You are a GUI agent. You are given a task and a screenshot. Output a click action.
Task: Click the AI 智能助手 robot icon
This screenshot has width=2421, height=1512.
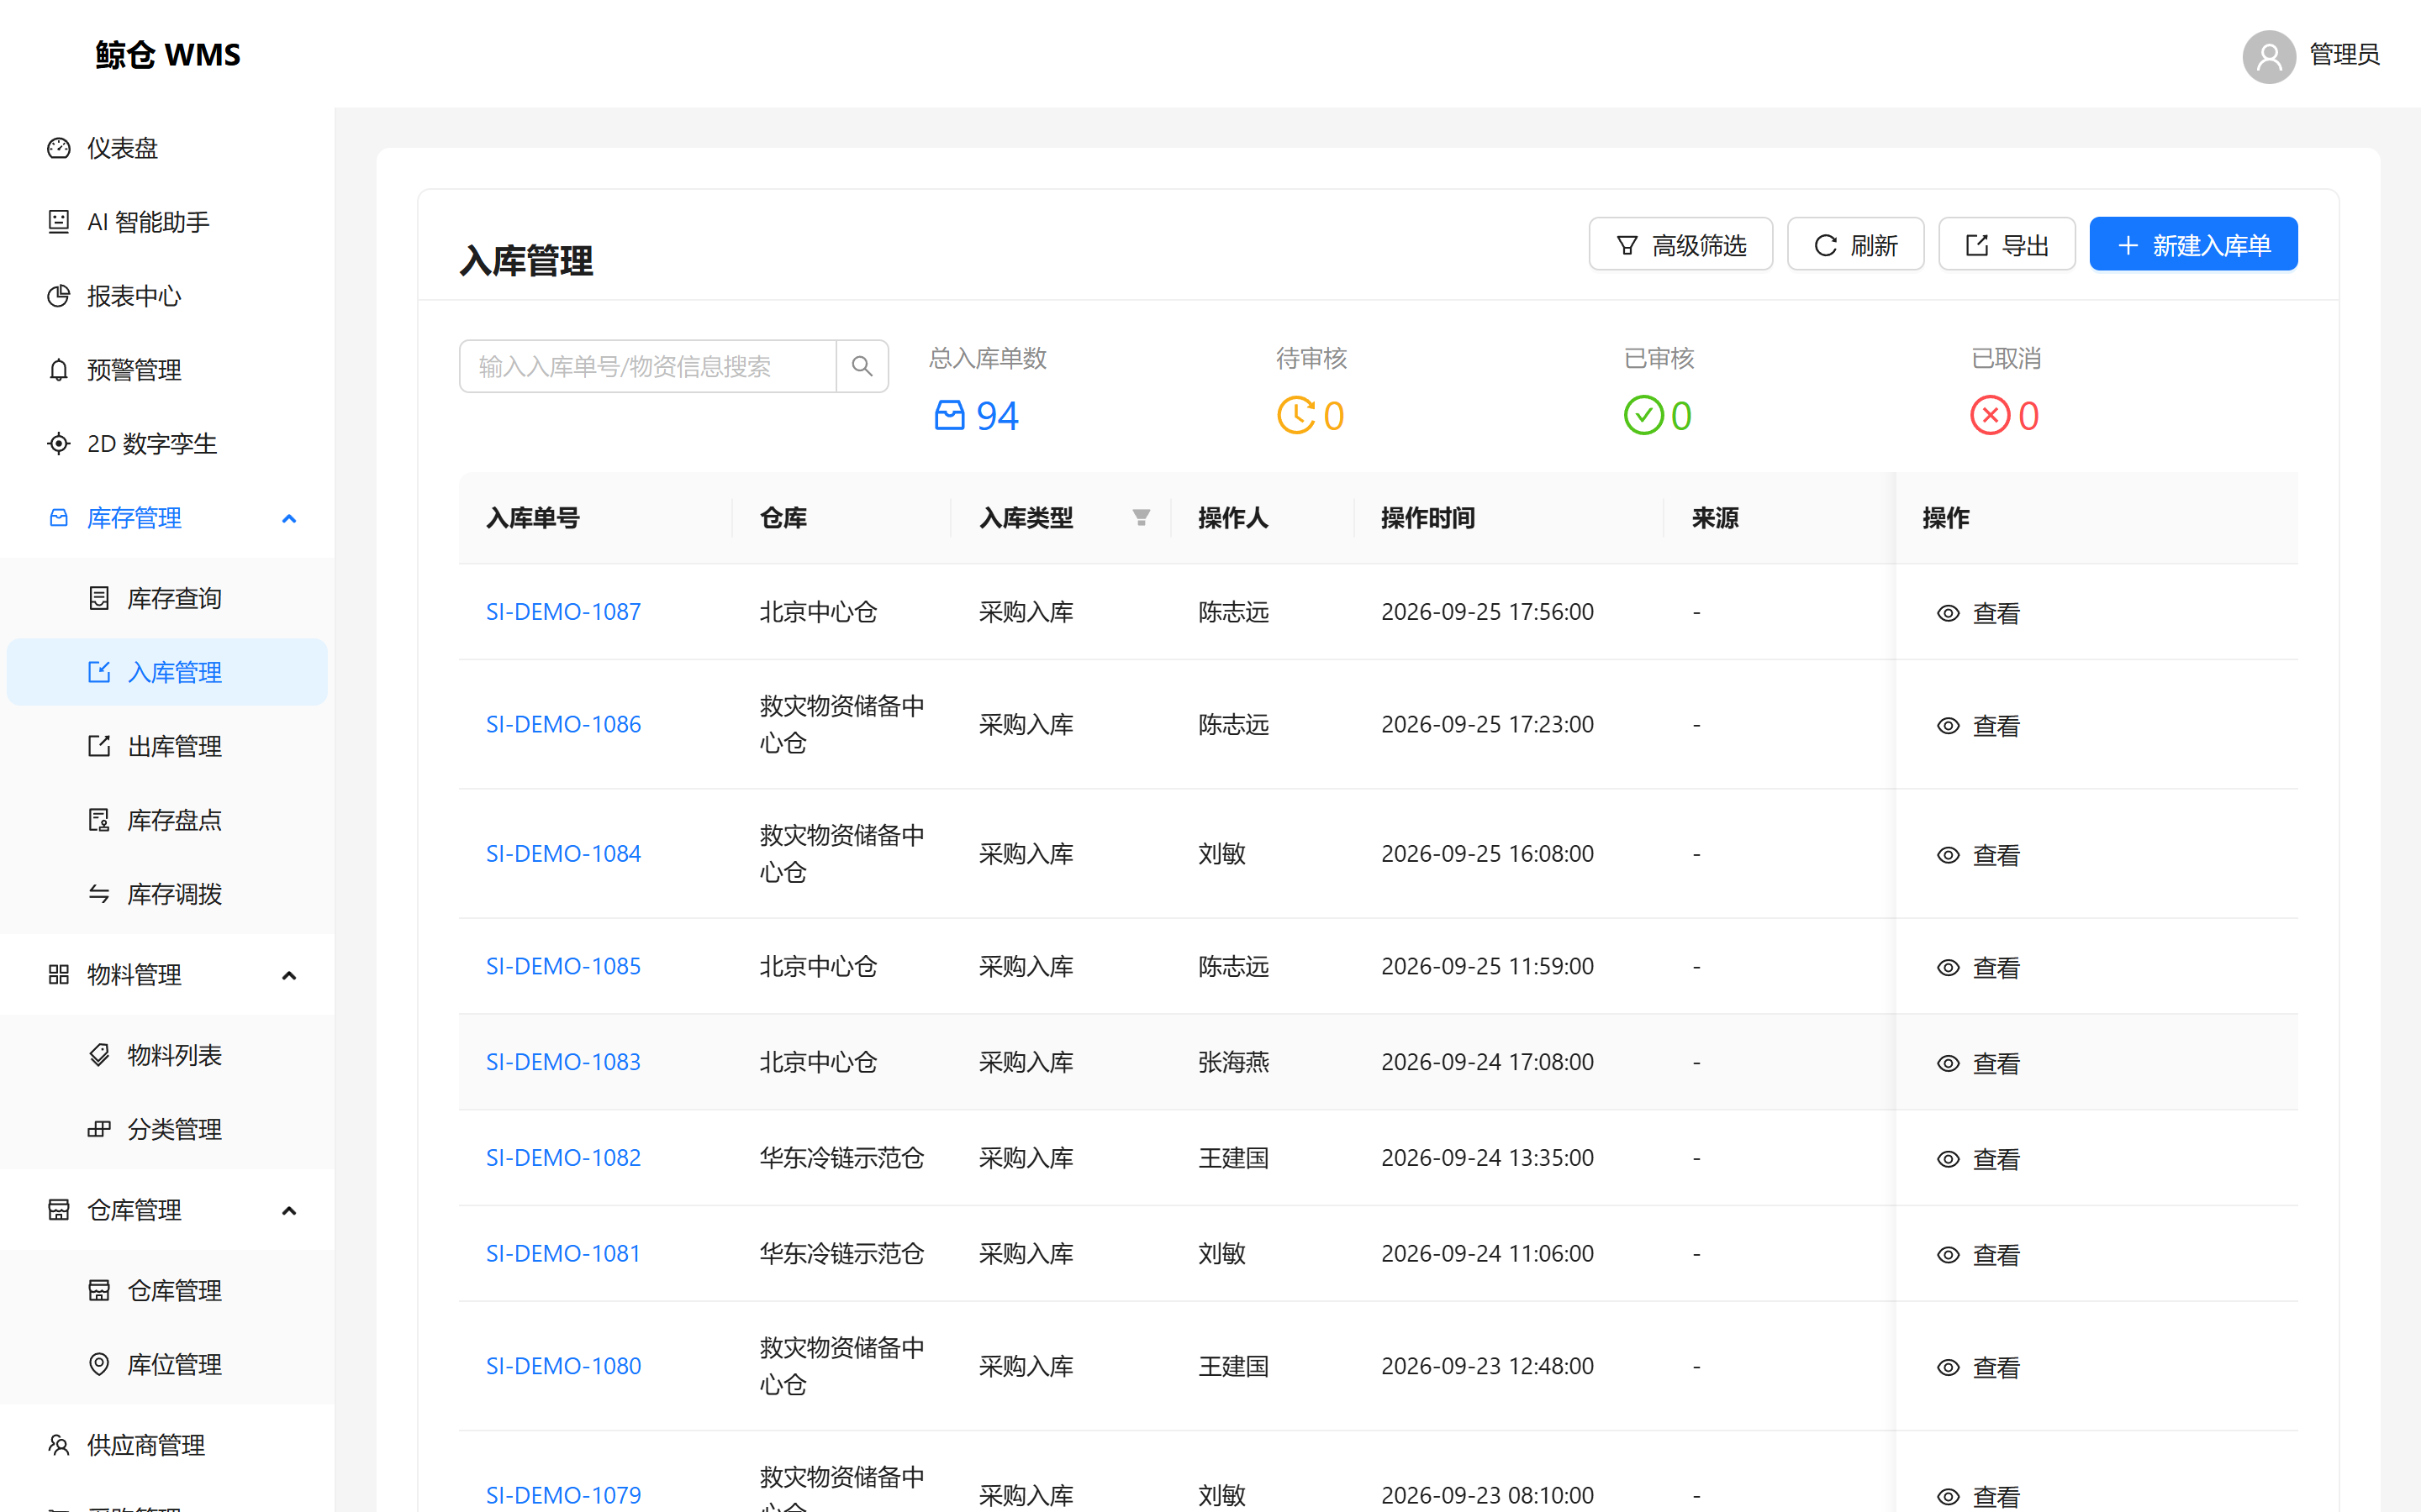point(59,222)
